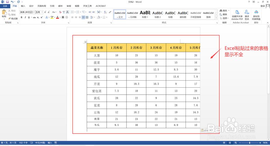Insert enclosed character (circled 字) icon
Image resolution: width=270 pixels, height=146 pixels.
(x=67, y=18)
